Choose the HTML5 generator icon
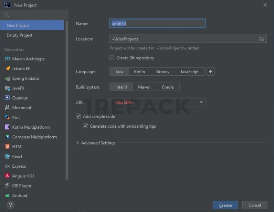274x212 pixels. (x=7, y=147)
